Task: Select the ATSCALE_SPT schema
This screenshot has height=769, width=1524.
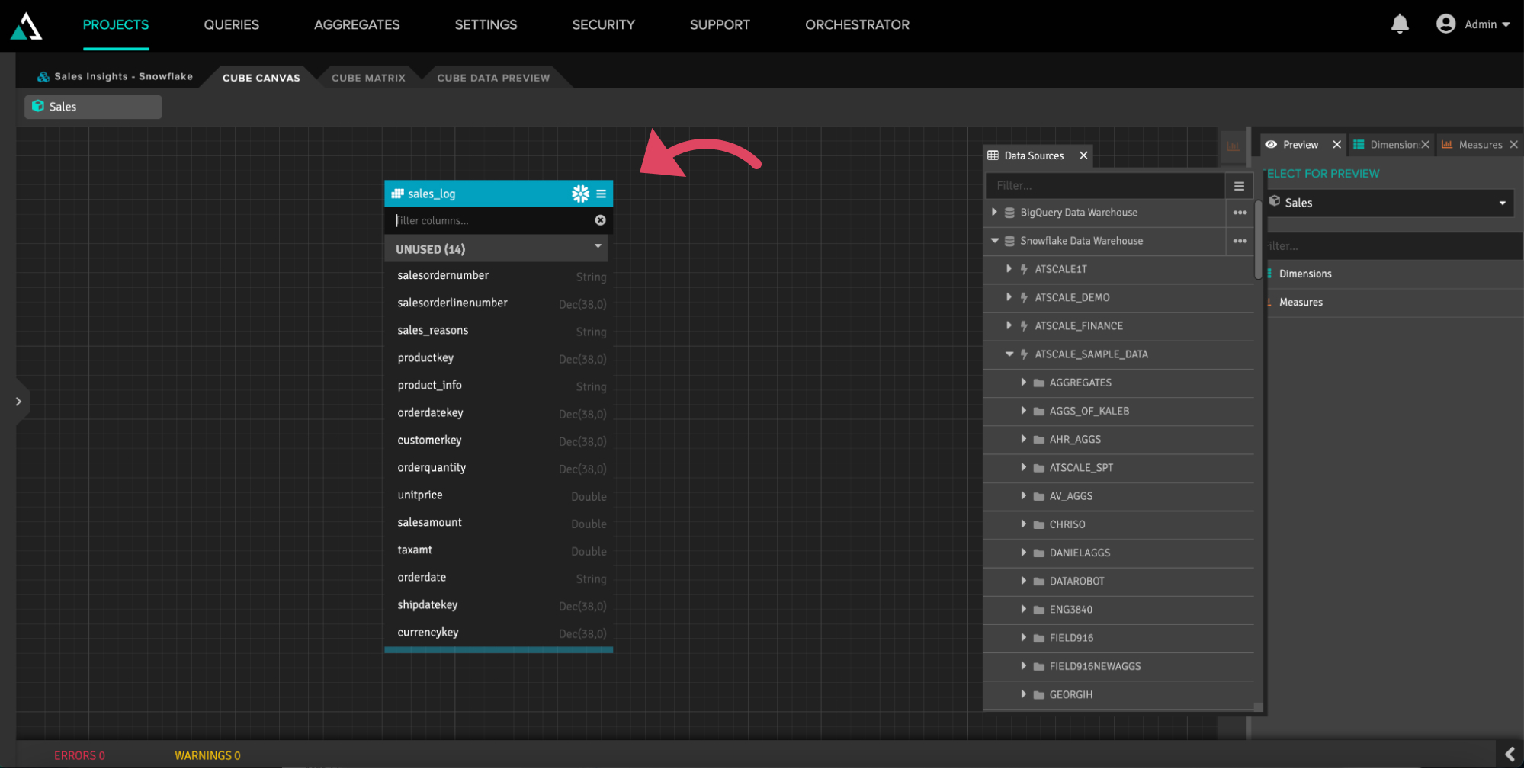Action: pyautogui.click(x=1081, y=468)
